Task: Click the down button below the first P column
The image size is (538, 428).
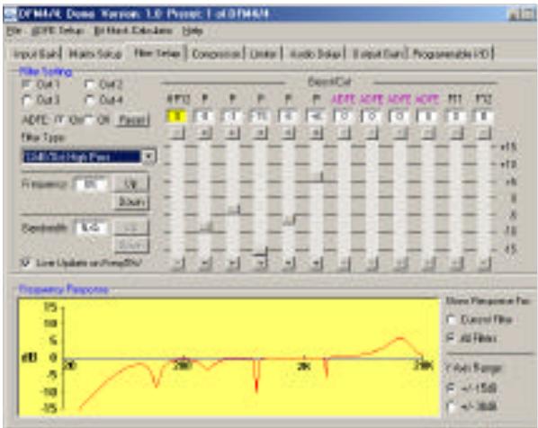Action: click(205, 263)
